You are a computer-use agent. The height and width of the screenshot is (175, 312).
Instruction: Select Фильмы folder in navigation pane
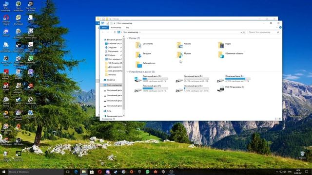tap(111, 74)
